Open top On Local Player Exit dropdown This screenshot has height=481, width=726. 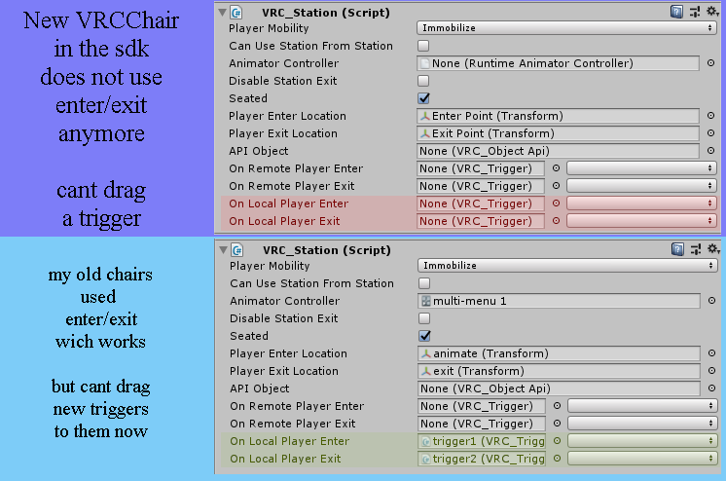point(641,221)
